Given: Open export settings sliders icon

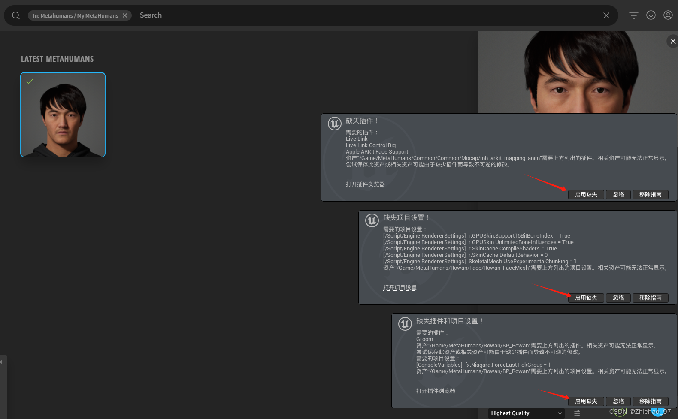Looking at the screenshot, I should click(577, 413).
